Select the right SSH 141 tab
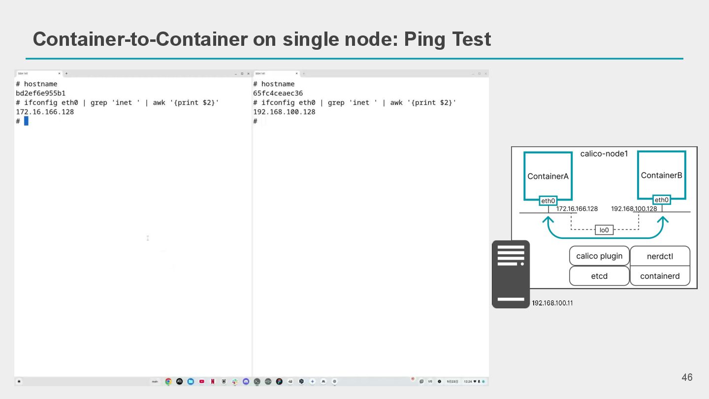This screenshot has width=709, height=399. [x=276, y=73]
